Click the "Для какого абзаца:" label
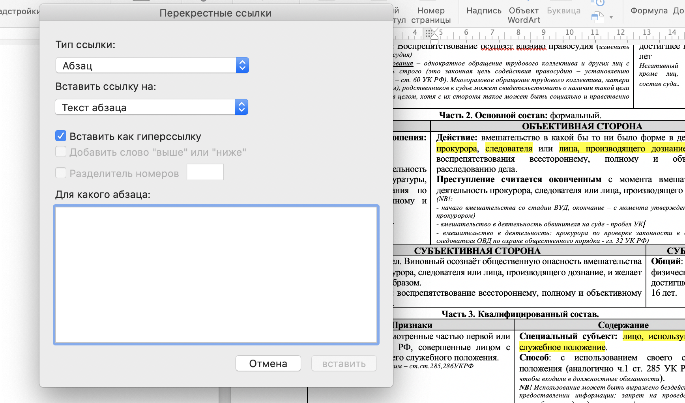 pyautogui.click(x=103, y=194)
